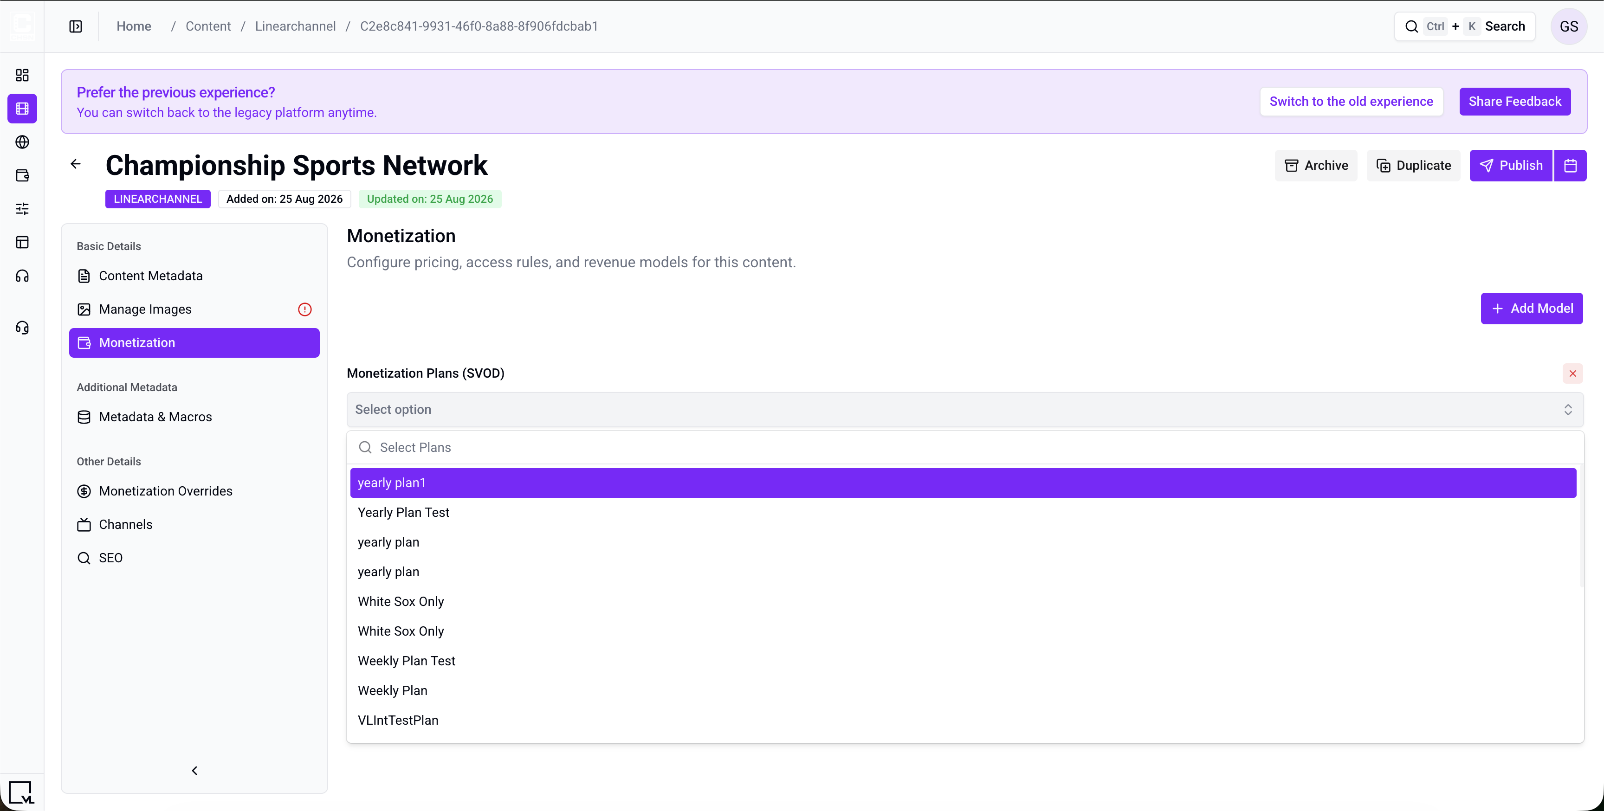Open the layout template icon in left rail
Viewport: 1604px width, 811px height.
[x=22, y=242]
